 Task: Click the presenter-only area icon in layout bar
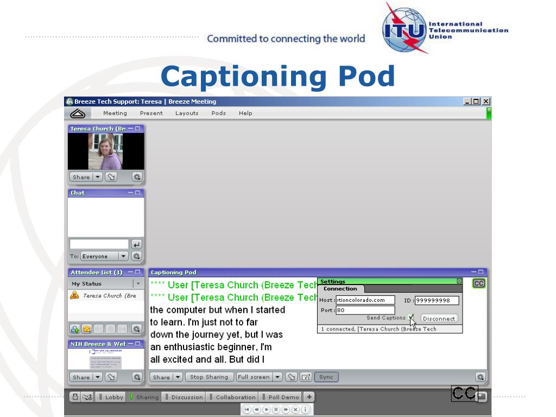[x=87, y=397]
